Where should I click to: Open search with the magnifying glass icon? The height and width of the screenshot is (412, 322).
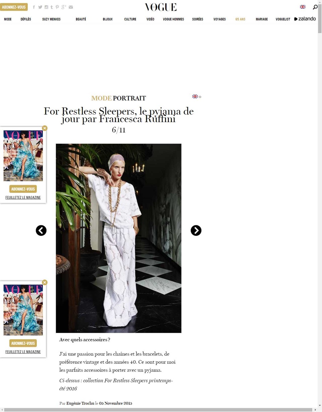(x=315, y=7)
